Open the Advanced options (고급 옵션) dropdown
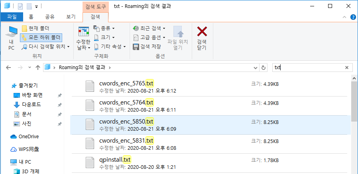The height and width of the screenshot is (174, 358). point(149,37)
